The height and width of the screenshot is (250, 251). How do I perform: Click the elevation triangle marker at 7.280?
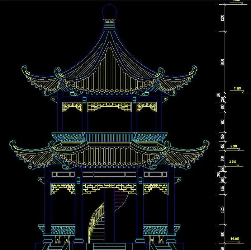(x=243, y=92)
